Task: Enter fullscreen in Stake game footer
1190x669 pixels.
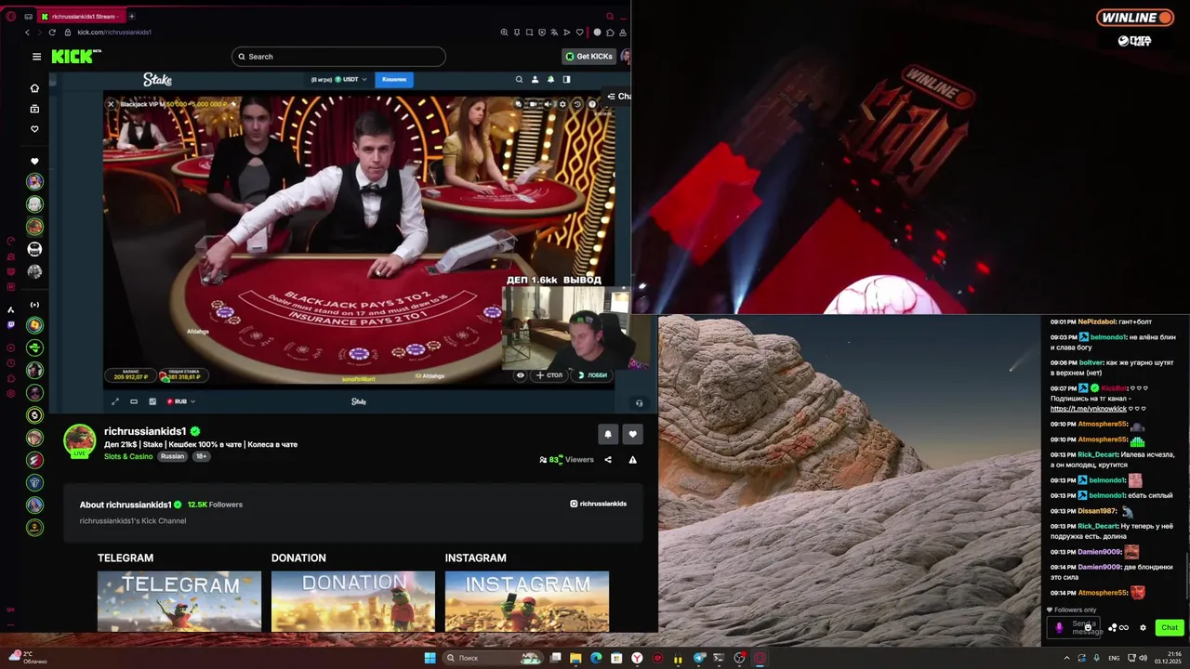Action: coord(115,401)
